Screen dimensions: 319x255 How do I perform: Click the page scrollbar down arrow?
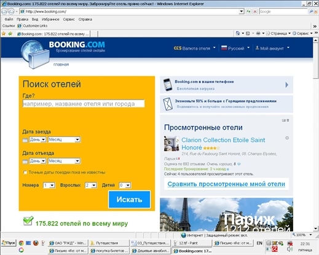(316, 229)
